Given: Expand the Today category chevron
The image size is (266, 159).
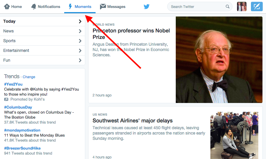Looking at the screenshot, I should [x=80, y=21].
